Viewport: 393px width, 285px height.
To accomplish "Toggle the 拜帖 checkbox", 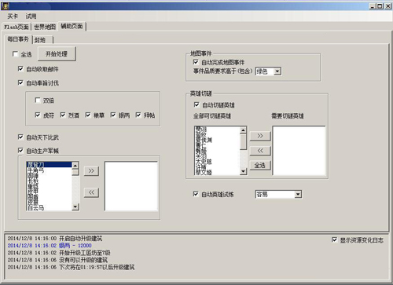I will [138, 115].
